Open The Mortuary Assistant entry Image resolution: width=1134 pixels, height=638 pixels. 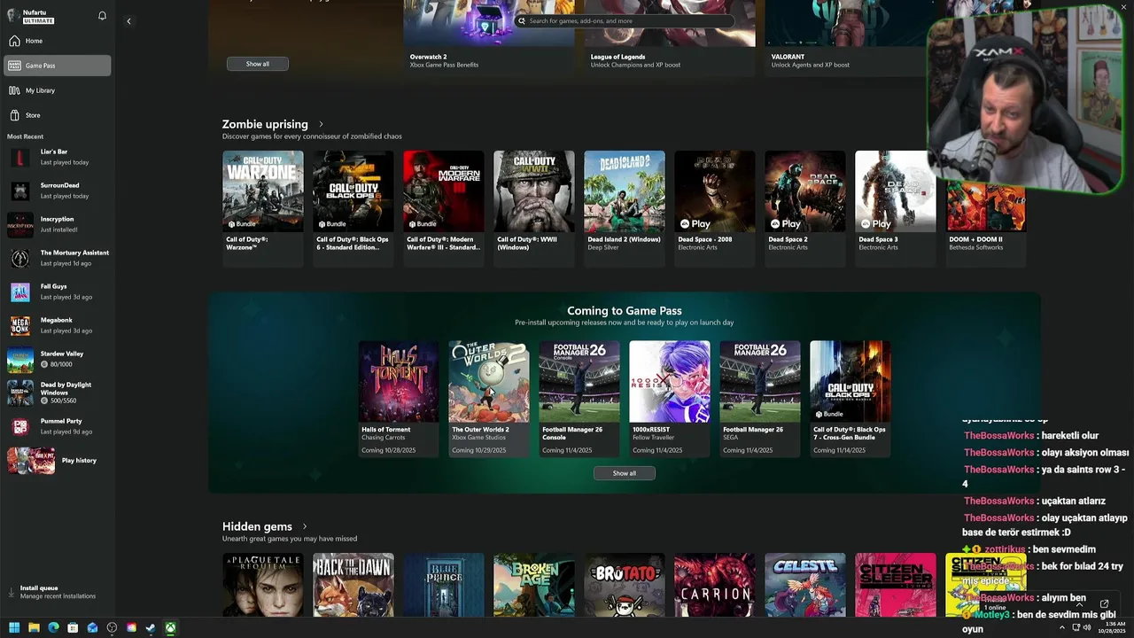pyautogui.click(x=58, y=259)
